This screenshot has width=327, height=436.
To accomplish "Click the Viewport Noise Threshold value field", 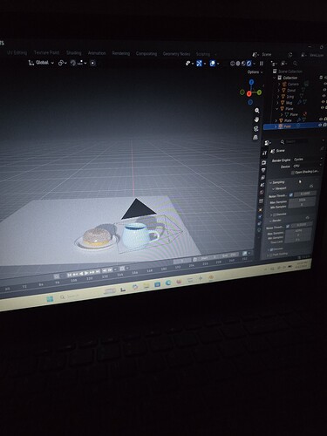I will click(305, 194).
